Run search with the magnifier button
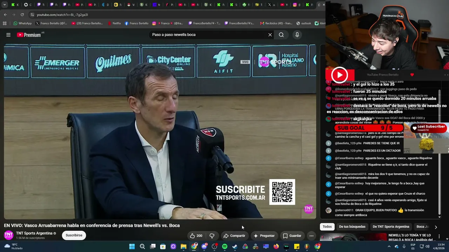The height and width of the screenshot is (252, 449). (281, 35)
